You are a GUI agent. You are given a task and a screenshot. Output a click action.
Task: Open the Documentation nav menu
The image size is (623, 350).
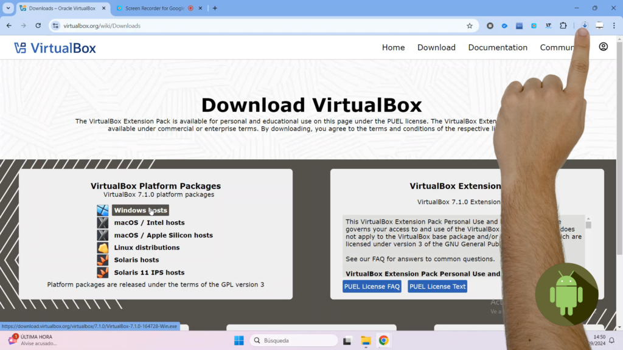(498, 47)
